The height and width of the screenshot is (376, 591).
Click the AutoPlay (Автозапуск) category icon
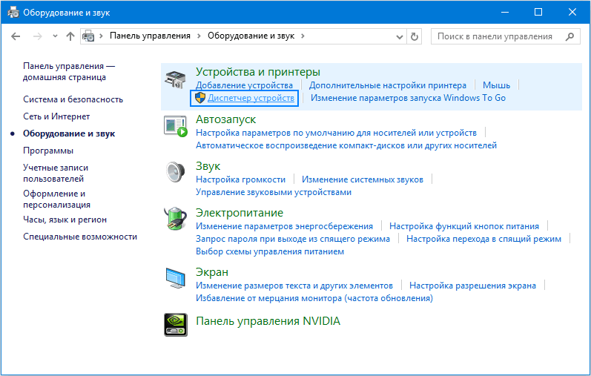click(x=176, y=126)
